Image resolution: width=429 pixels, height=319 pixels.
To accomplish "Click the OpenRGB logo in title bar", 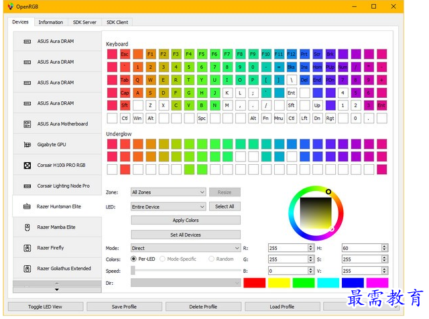I will pos(11,6).
